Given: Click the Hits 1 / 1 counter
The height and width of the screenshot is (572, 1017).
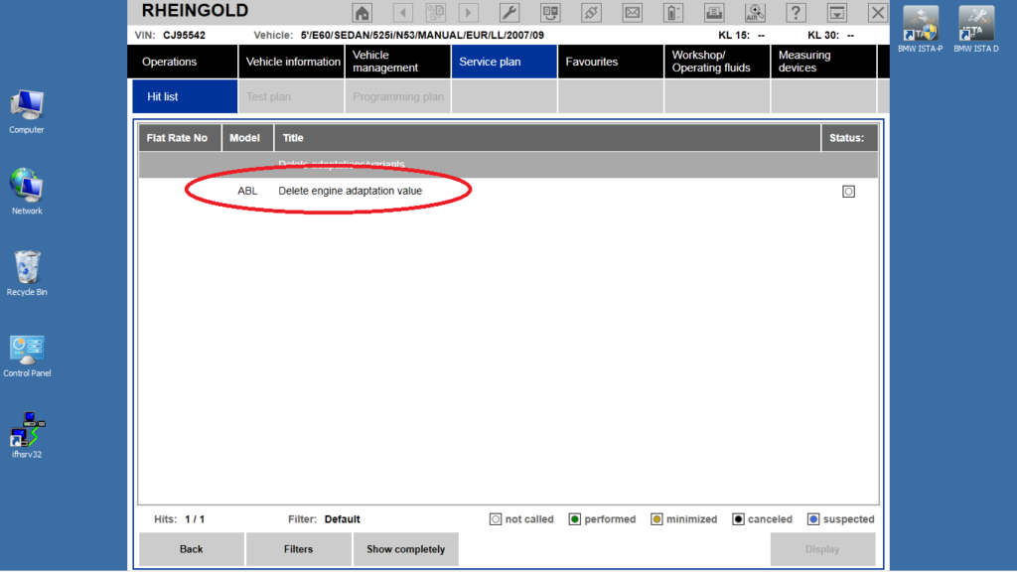Looking at the screenshot, I should [x=195, y=519].
